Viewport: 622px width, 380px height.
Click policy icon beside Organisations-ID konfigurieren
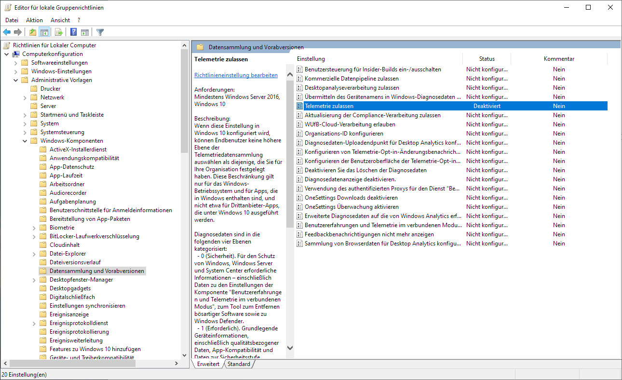pyautogui.click(x=300, y=134)
